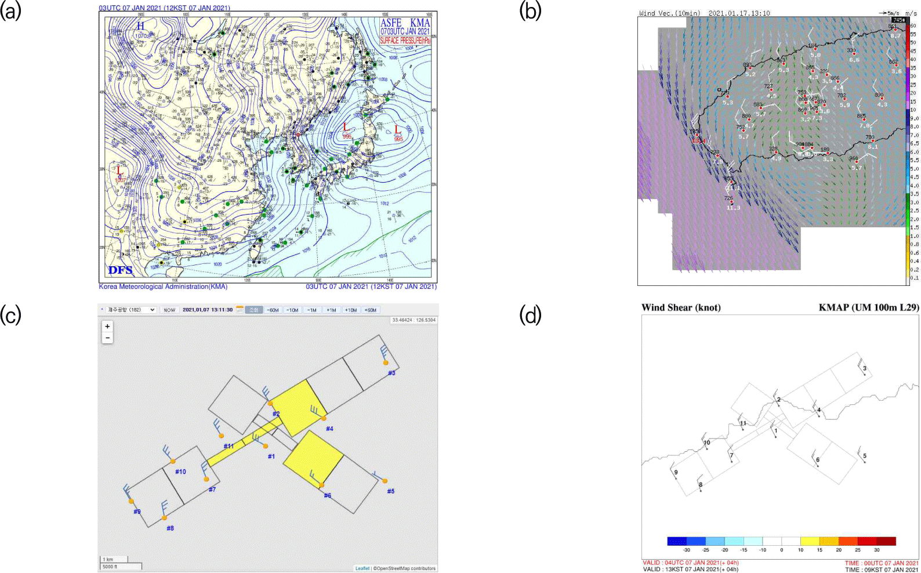Click the ASFE KMA header on pressure chart
The height and width of the screenshot is (573, 921).
(405, 23)
